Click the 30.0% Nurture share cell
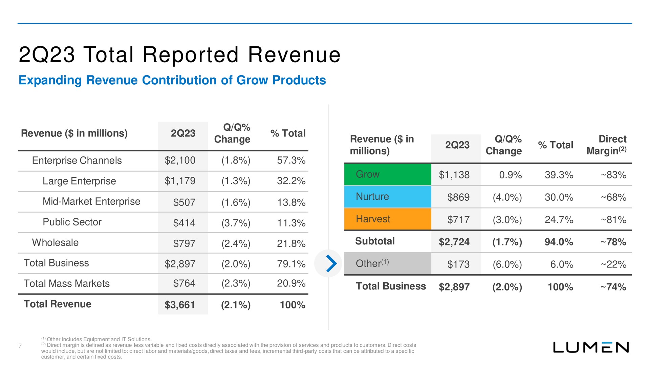650x366 pixels. 559,197
